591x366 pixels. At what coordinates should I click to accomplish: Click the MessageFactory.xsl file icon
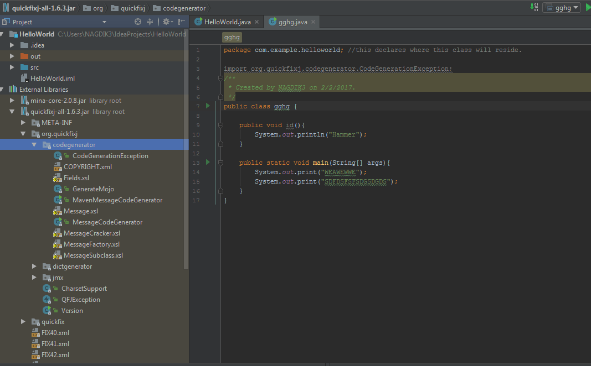click(57, 244)
